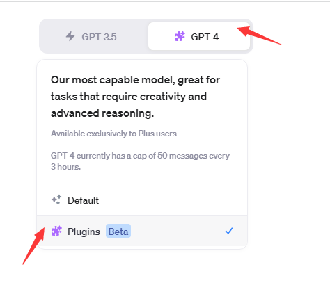Select the GPT-4 model tab
Image resolution: width=330 pixels, height=299 pixels.
coord(199,36)
